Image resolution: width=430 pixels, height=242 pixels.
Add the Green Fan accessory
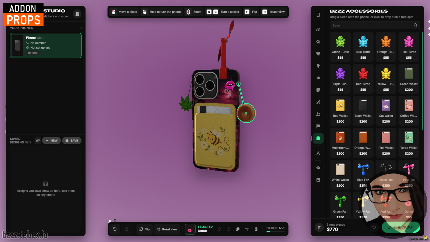coord(340,205)
